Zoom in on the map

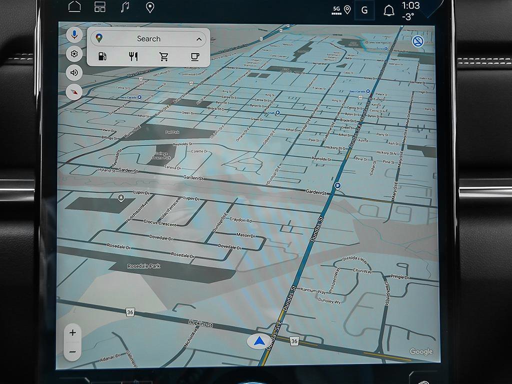pos(72,332)
